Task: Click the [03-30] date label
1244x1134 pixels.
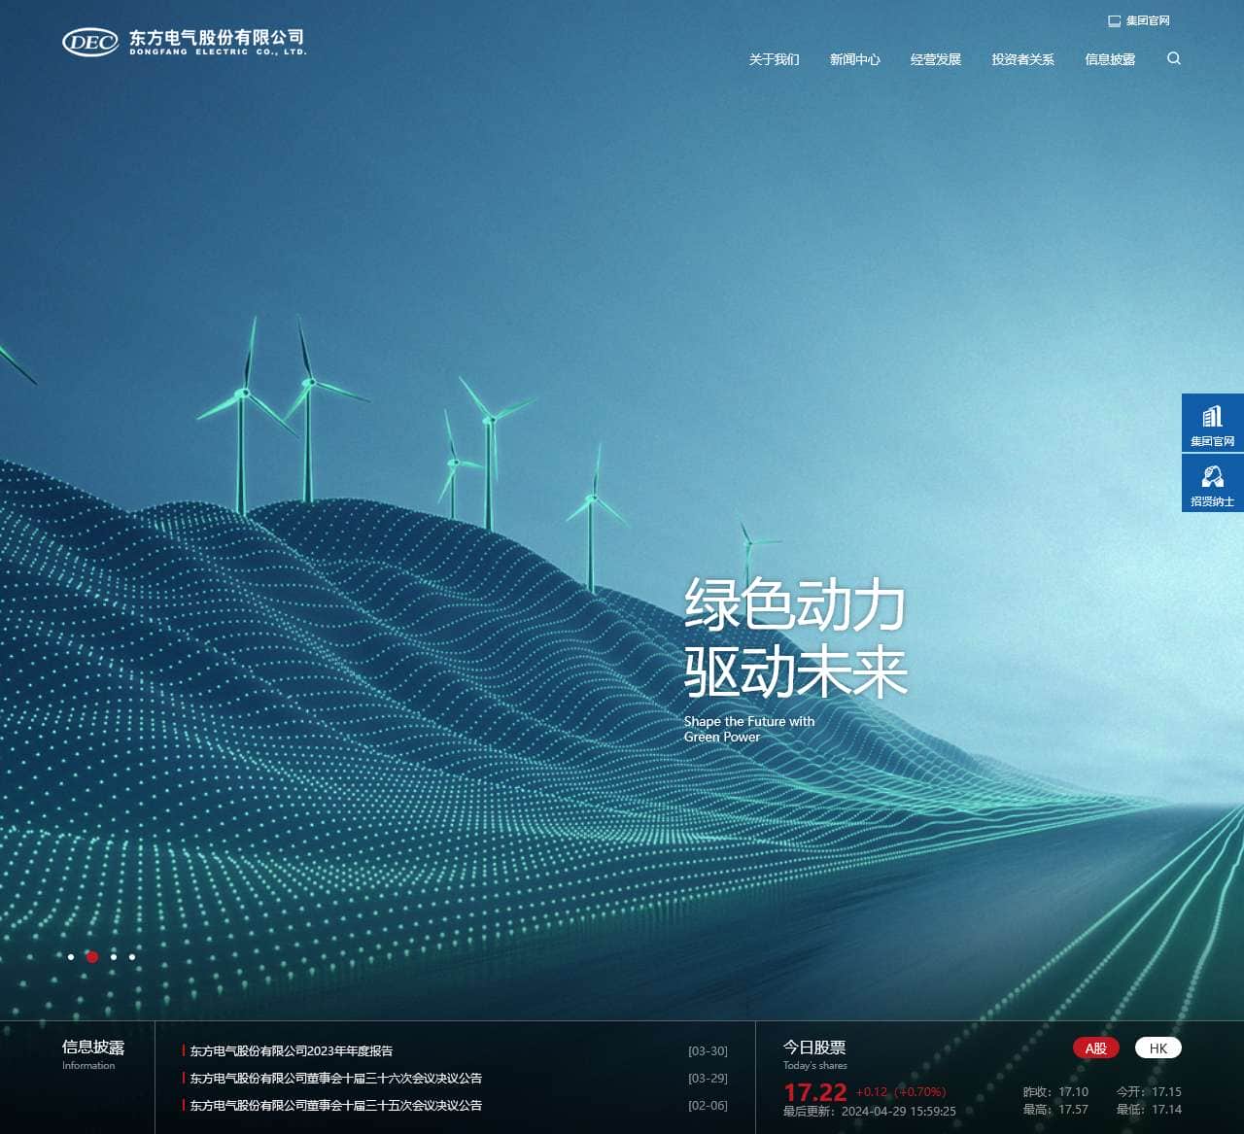Action: (708, 1049)
